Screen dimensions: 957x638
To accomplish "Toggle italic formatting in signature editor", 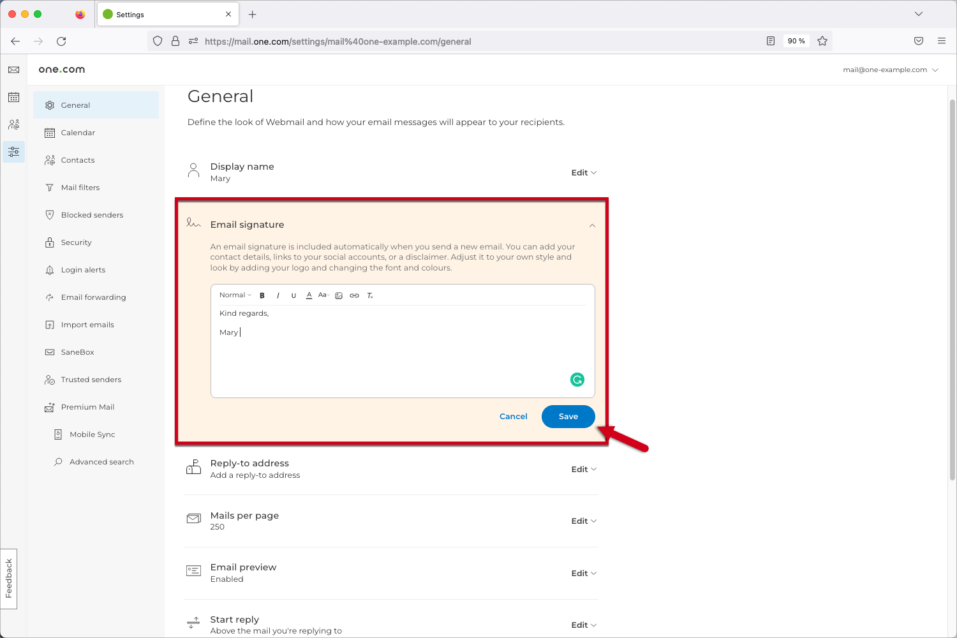I will click(x=278, y=295).
